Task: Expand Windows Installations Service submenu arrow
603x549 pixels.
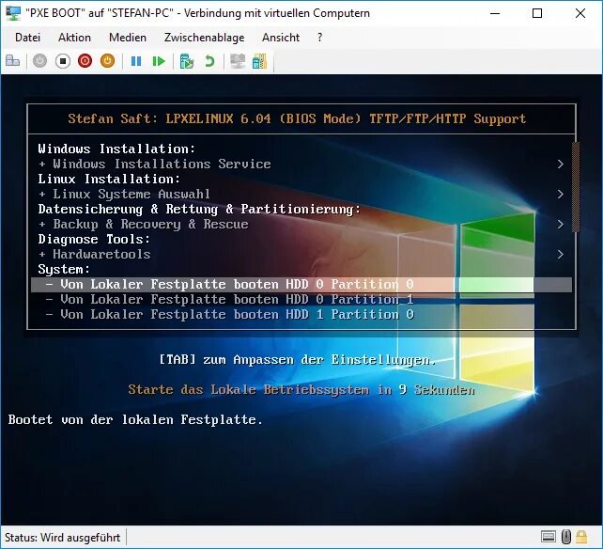Action: pyautogui.click(x=561, y=164)
